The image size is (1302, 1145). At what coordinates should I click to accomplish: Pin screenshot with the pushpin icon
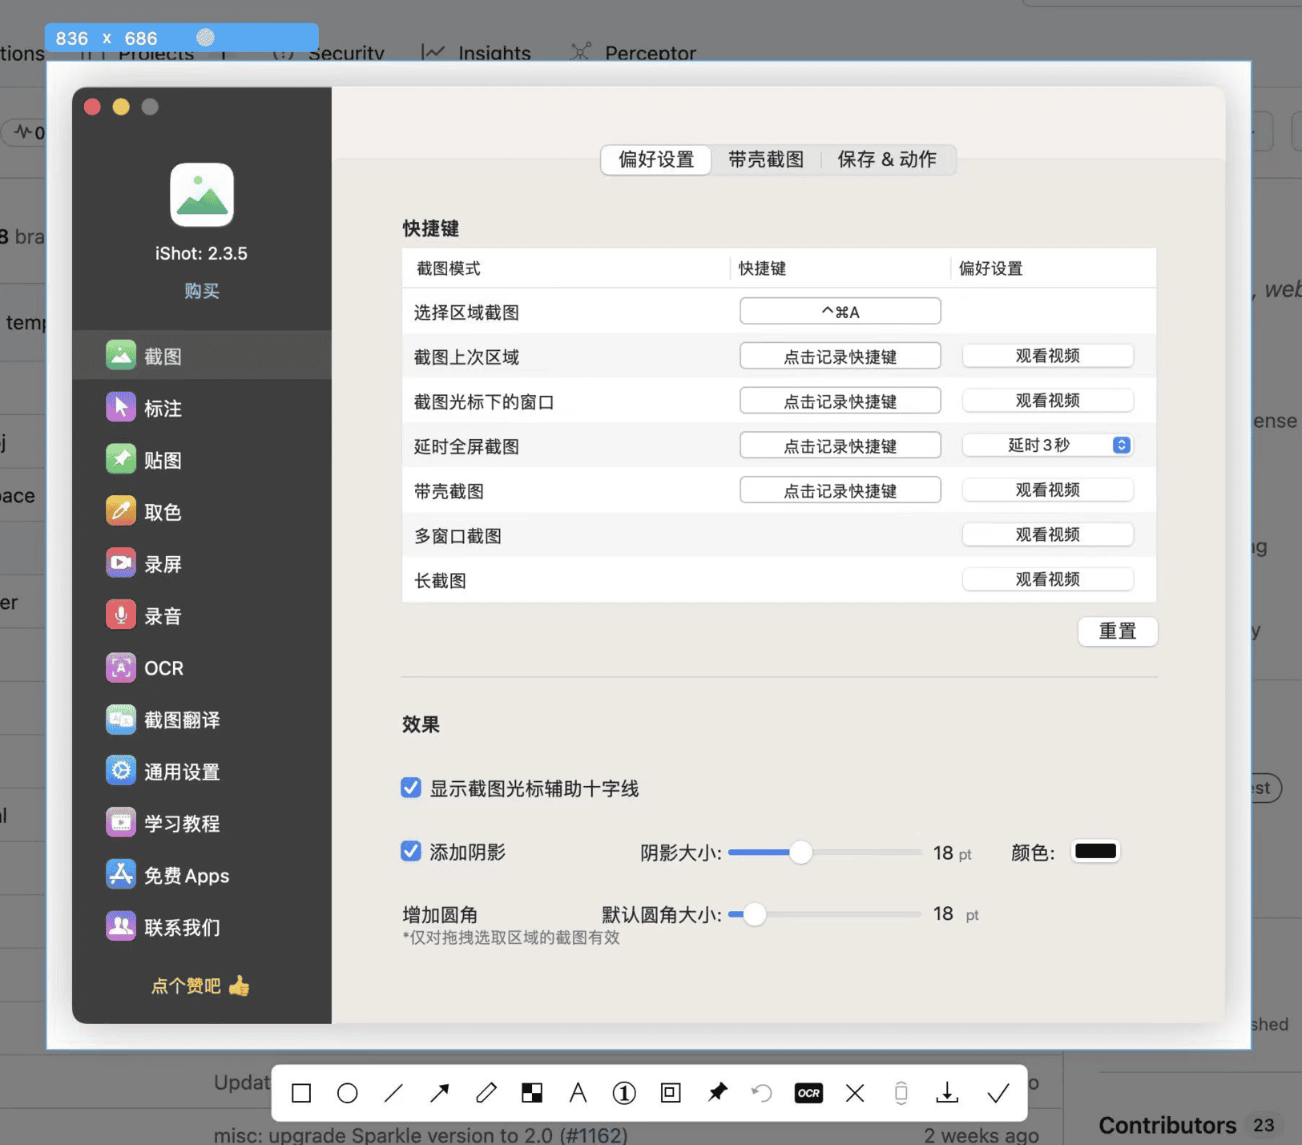tap(717, 1093)
